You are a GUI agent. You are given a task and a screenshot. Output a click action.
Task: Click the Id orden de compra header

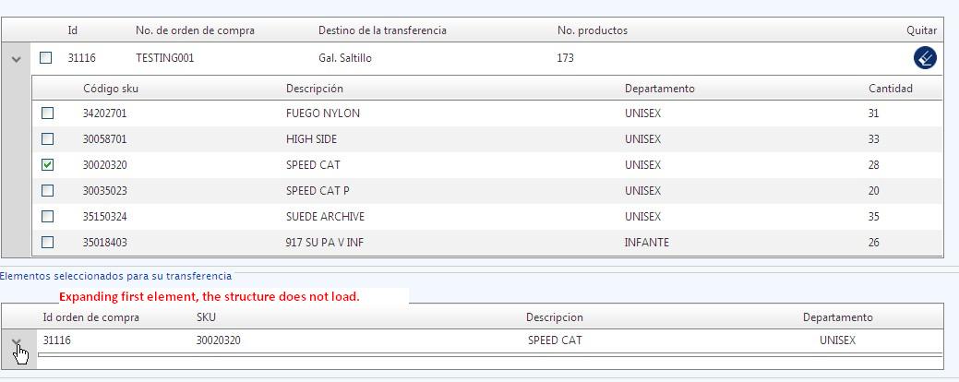[91, 317]
